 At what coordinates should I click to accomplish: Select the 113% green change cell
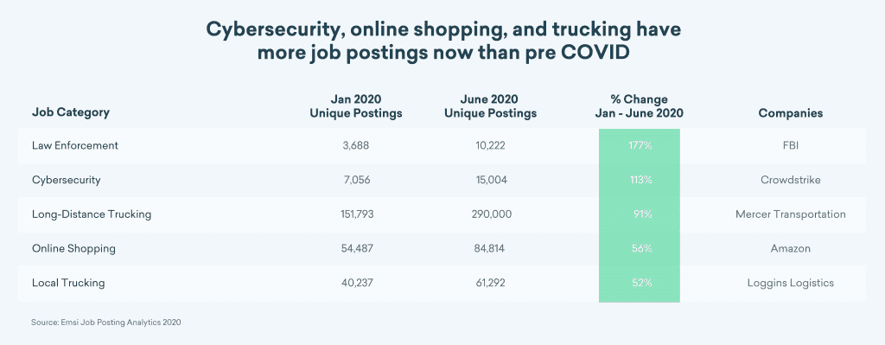click(640, 181)
